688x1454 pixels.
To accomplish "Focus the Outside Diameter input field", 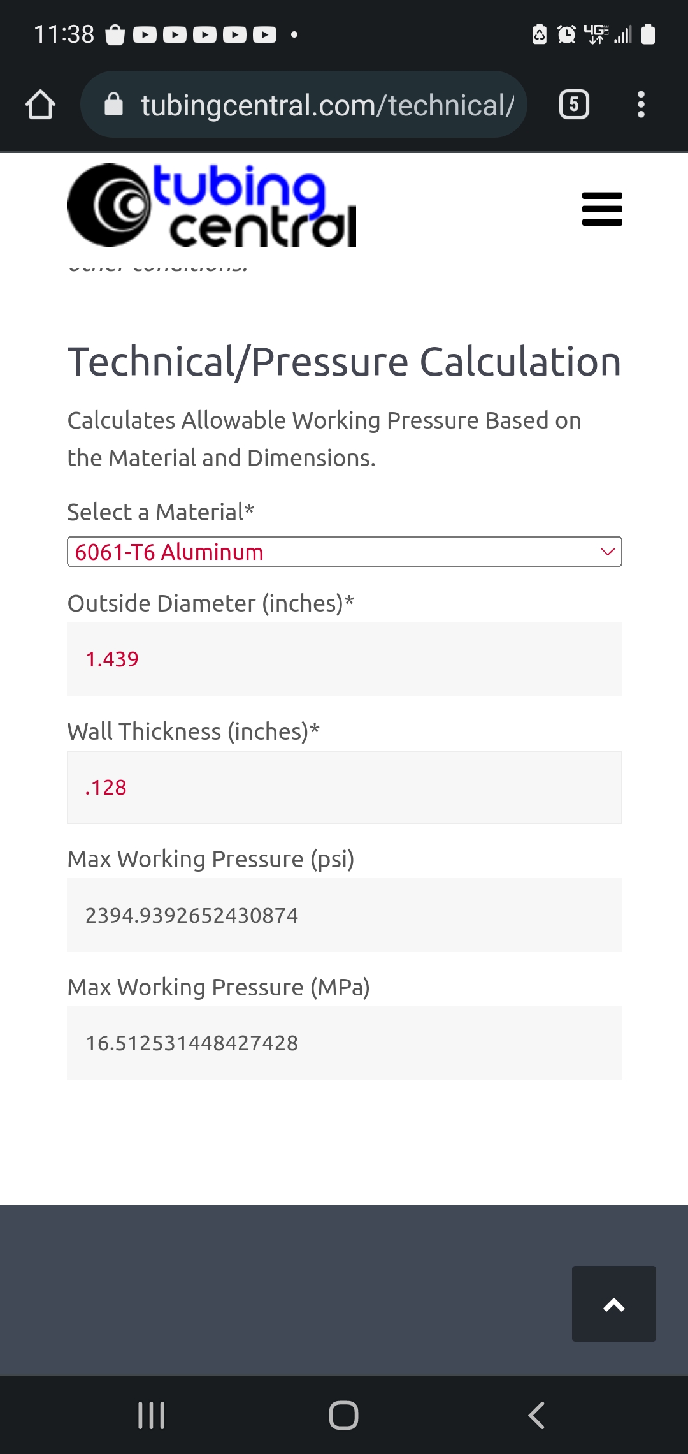I will pos(345,659).
